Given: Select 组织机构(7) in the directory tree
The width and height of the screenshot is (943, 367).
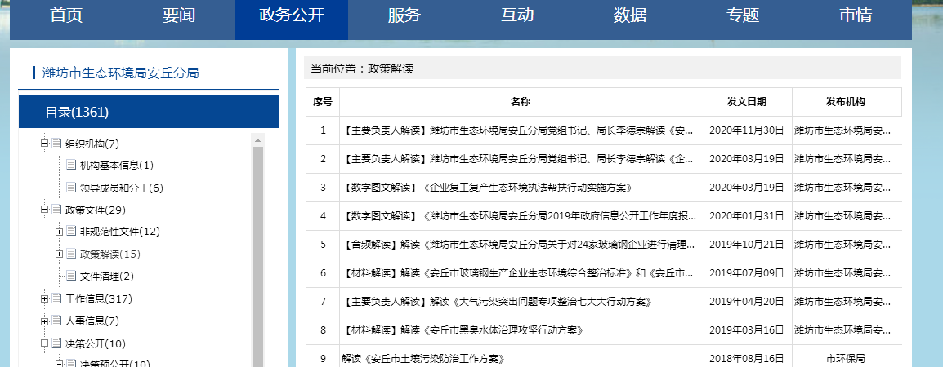Looking at the screenshot, I should (x=92, y=144).
